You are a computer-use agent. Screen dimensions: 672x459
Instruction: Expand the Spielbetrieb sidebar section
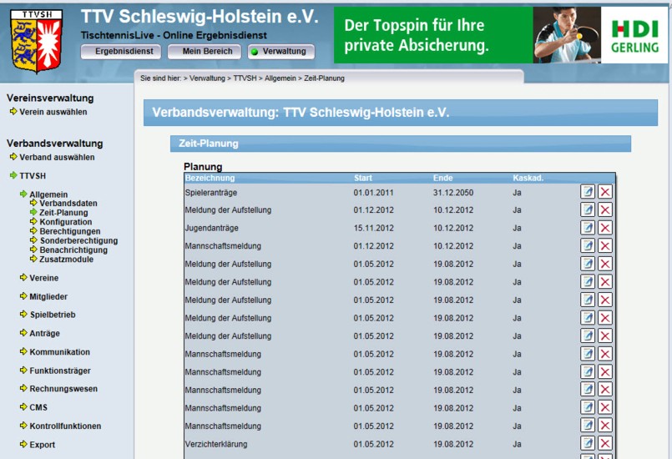point(52,315)
